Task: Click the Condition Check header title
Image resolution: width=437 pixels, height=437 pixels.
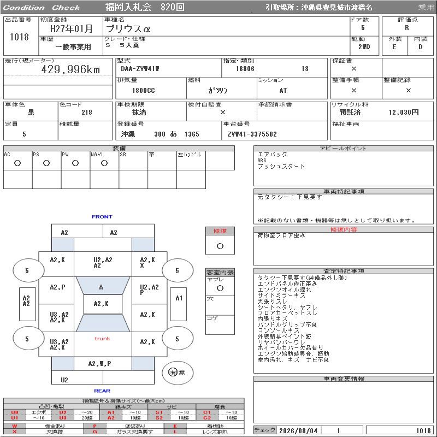Action: [x=42, y=8]
